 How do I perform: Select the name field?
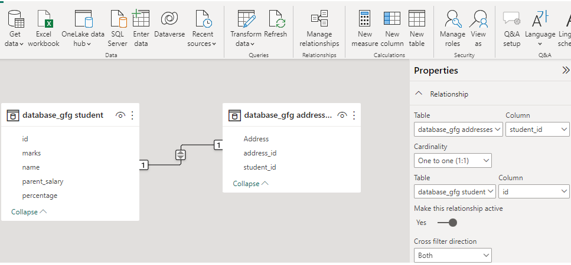click(x=31, y=167)
